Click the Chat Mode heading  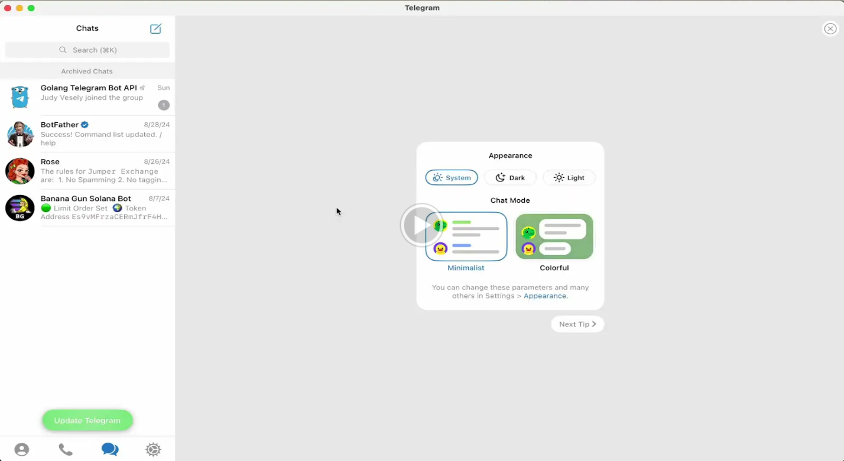click(510, 200)
